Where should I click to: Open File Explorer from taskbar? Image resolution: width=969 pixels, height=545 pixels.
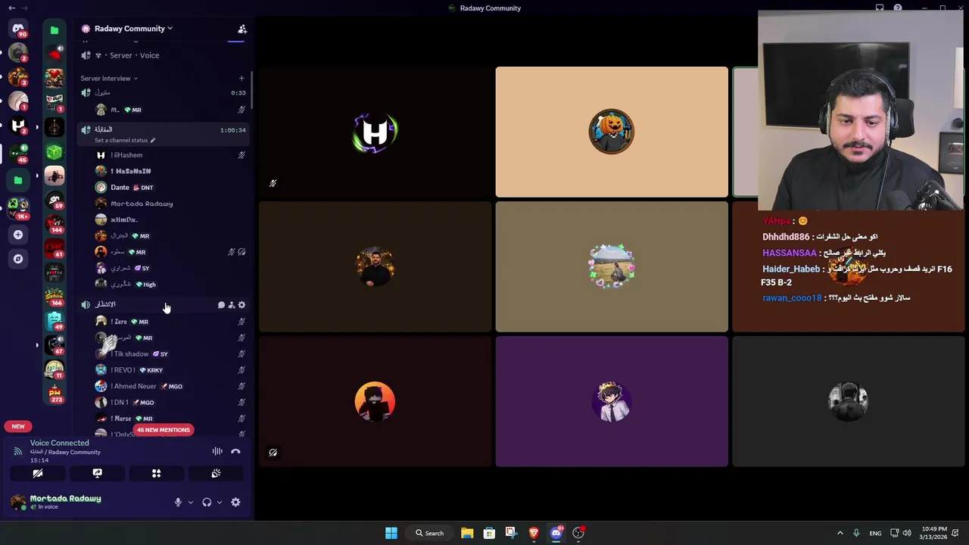(467, 533)
